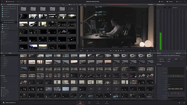The width and height of the screenshot is (187, 105).
Task: Open viewer mode dropdown below the video
Action: tap(81, 51)
